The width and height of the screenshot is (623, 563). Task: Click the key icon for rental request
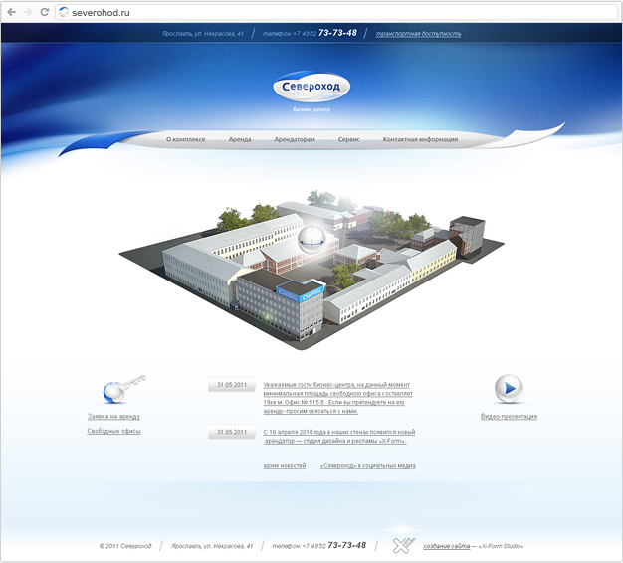(x=124, y=389)
